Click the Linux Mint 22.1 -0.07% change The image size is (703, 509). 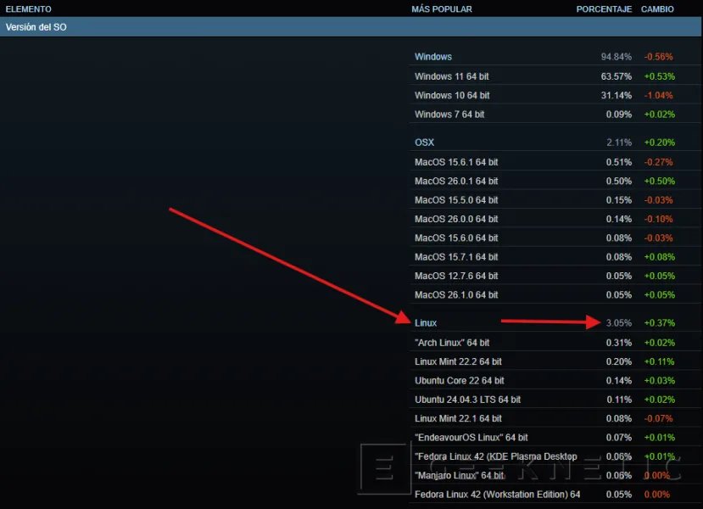[658, 418]
